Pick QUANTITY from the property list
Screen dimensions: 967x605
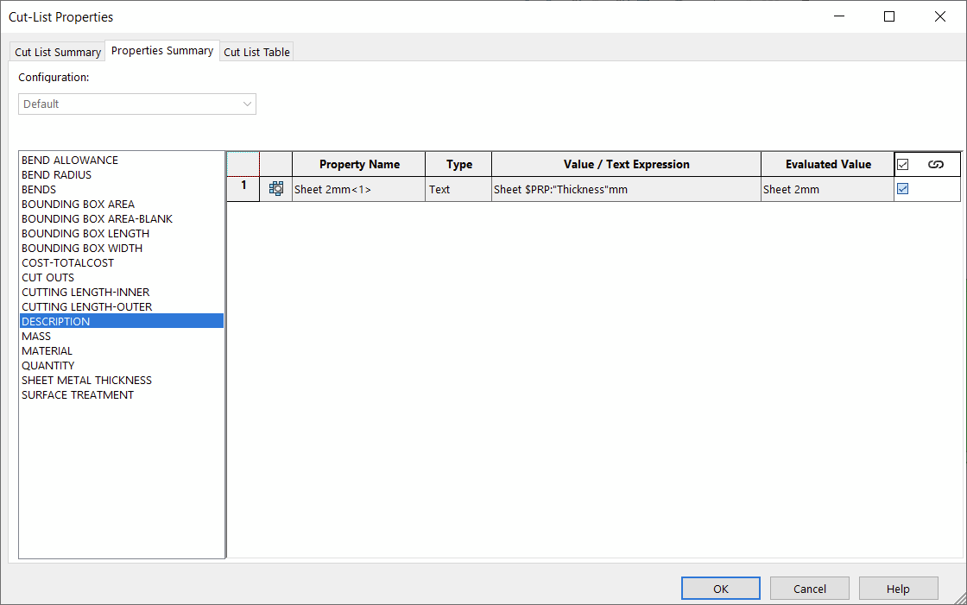tap(122, 366)
